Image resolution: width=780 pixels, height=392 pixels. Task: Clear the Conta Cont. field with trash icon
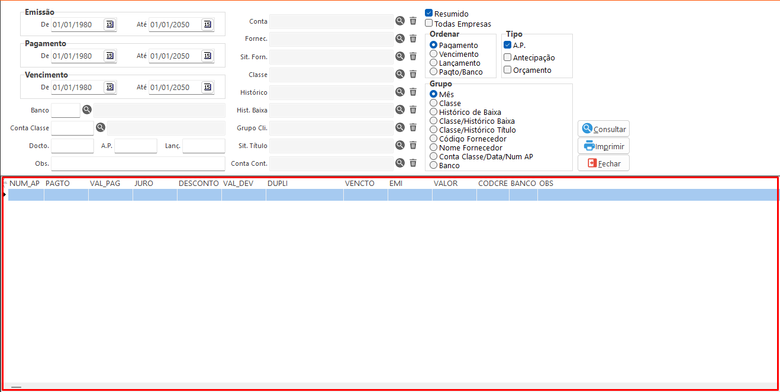click(413, 163)
